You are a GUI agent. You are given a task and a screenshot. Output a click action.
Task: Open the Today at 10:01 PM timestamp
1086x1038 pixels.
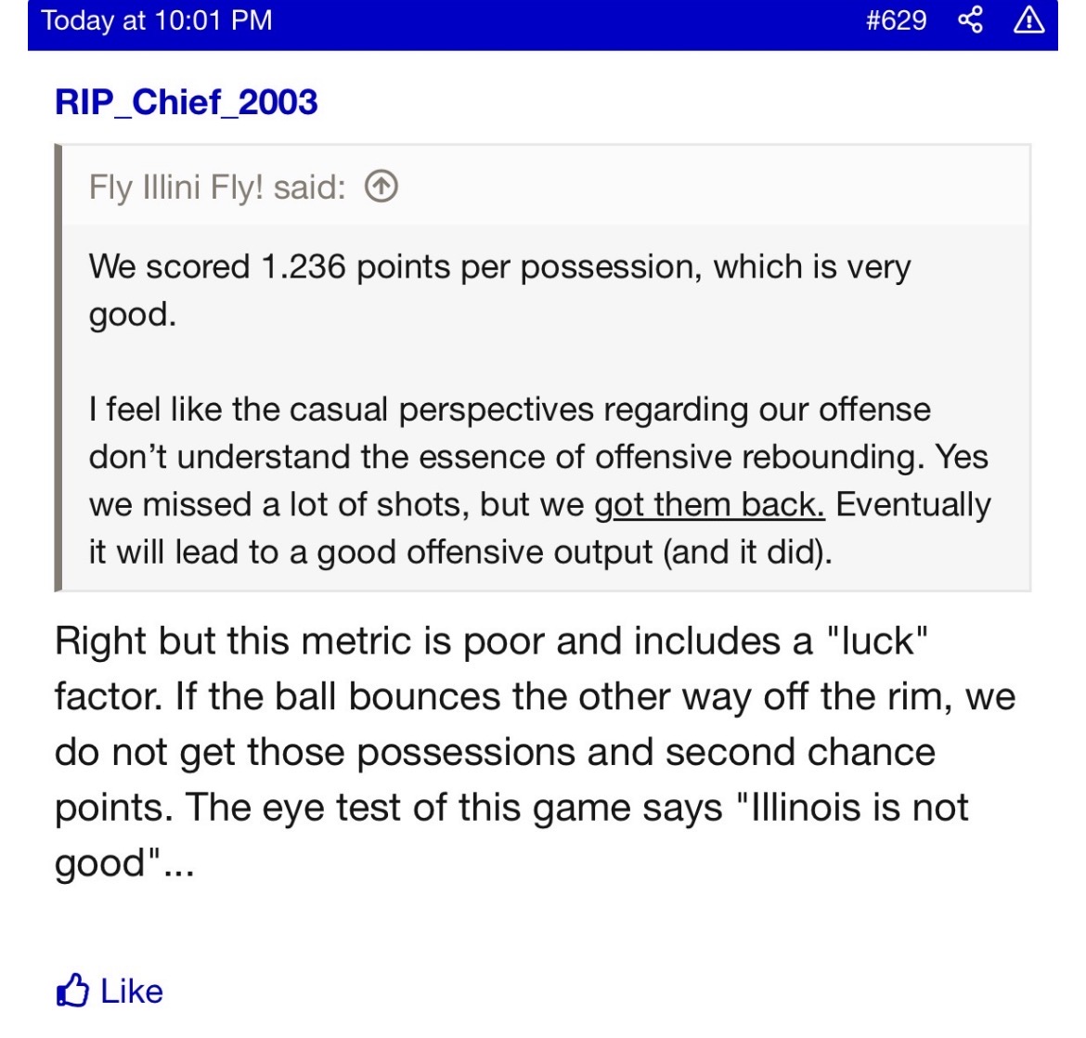click(x=157, y=20)
